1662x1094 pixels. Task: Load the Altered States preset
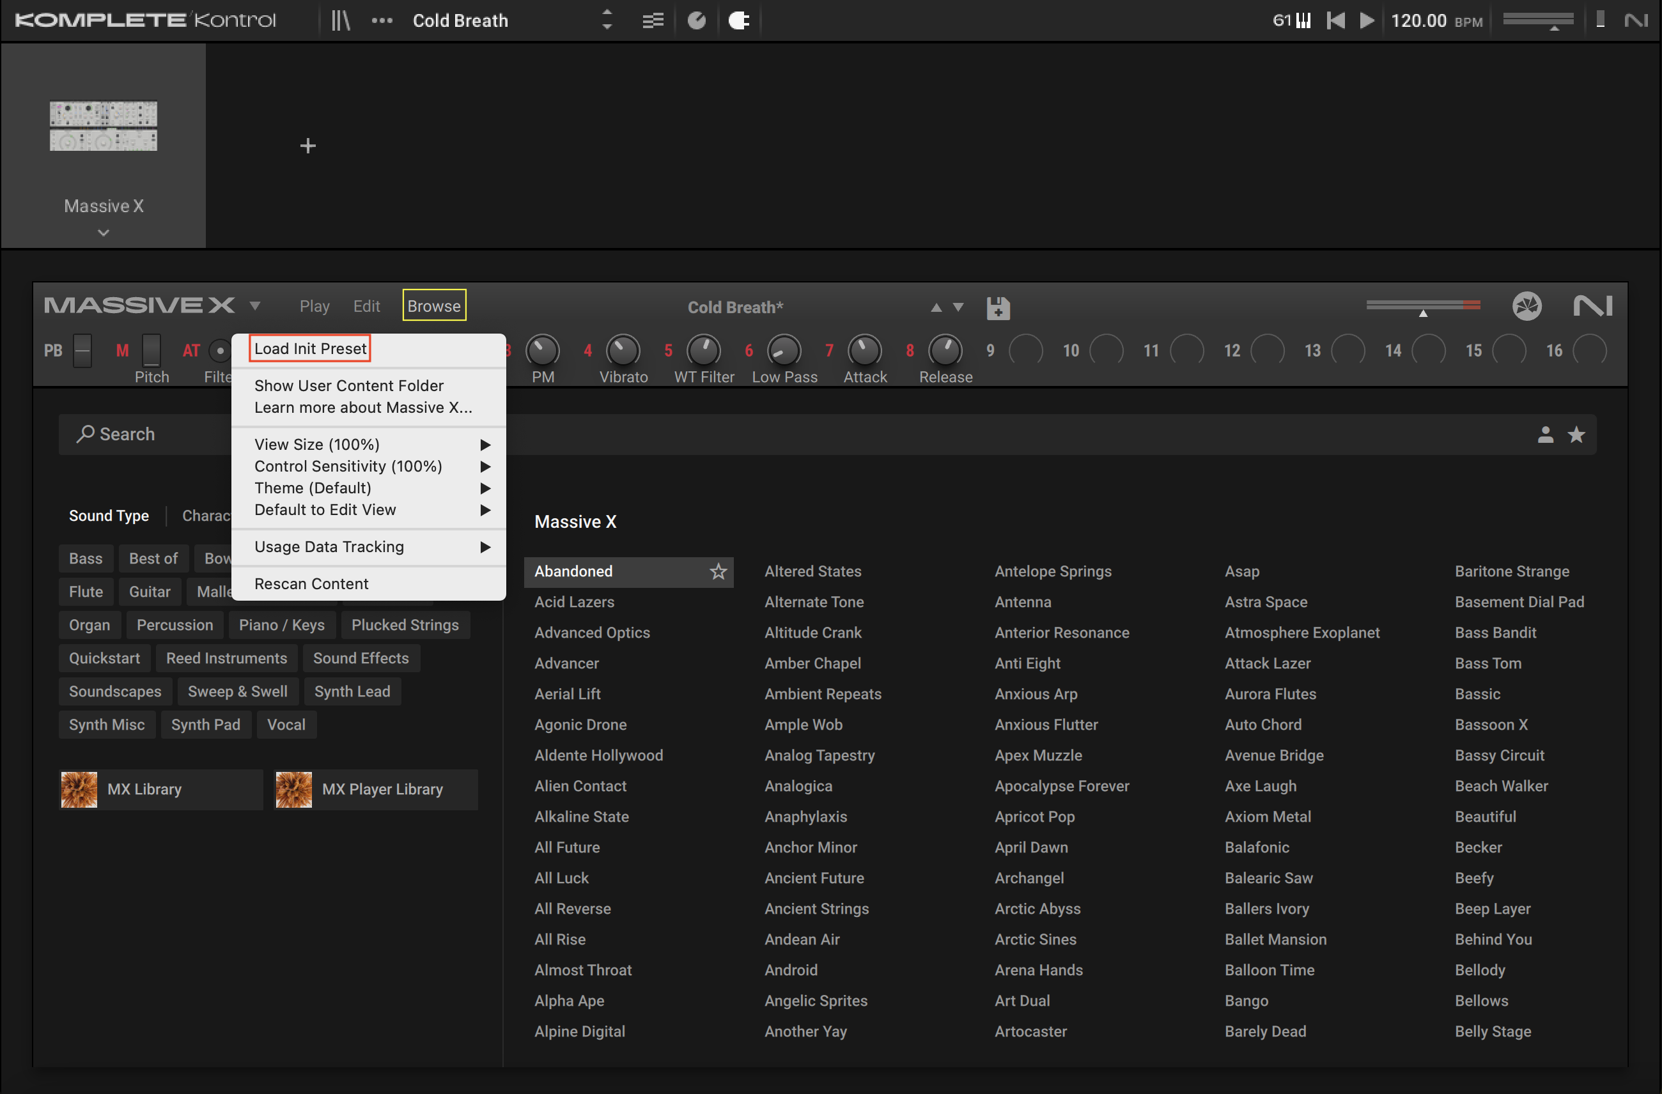813,571
